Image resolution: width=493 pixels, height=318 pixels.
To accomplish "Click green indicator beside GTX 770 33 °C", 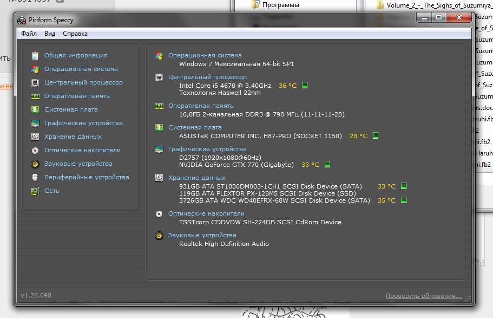I will 327,164.
